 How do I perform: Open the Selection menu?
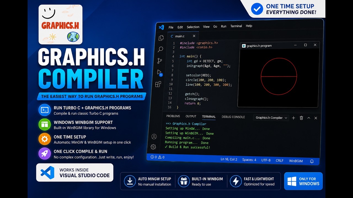[193, 27]
